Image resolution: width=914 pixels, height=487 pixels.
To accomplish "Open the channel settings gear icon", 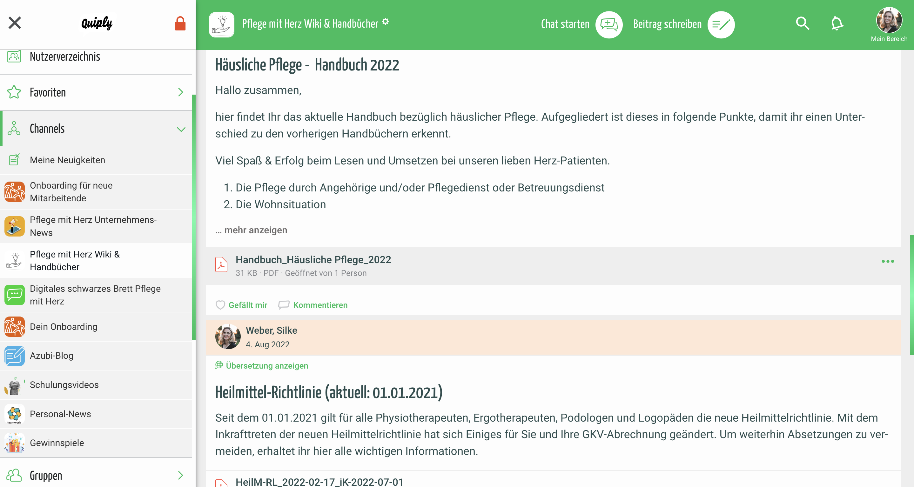I will pyautogui.click(x=385, y=22).
